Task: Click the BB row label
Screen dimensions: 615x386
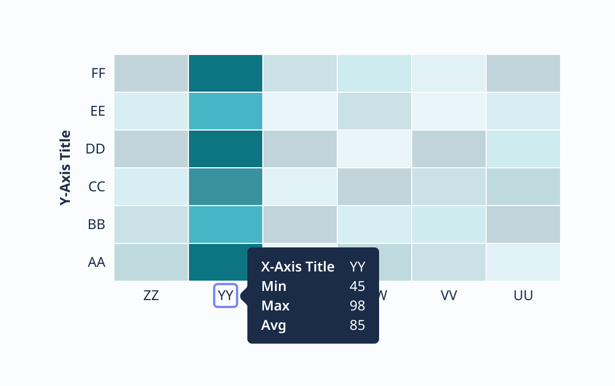Action: coord(97,224)
